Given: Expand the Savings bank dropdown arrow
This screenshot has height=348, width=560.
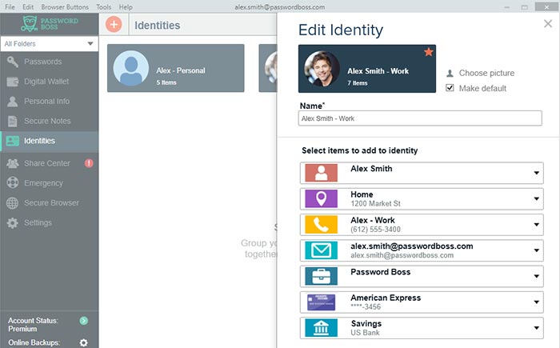Looking at the screenshot, I should click(537, 328).
